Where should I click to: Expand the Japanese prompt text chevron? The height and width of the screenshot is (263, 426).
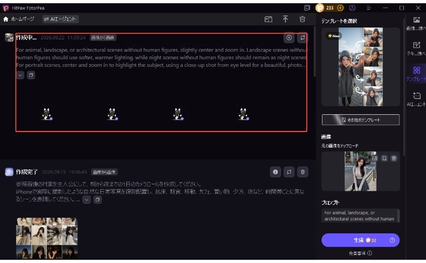pos(87,200)
